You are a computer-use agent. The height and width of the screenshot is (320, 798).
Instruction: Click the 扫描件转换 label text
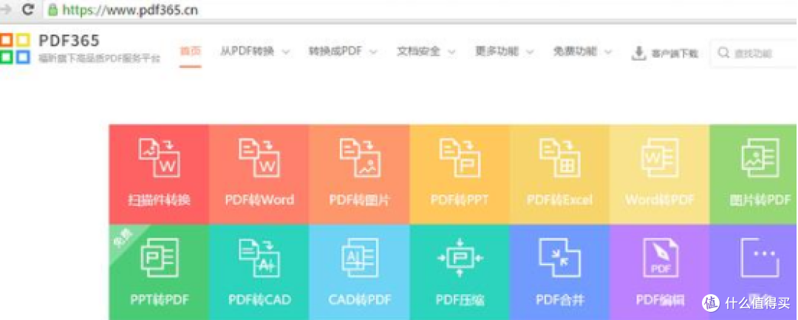coord(160,200)
